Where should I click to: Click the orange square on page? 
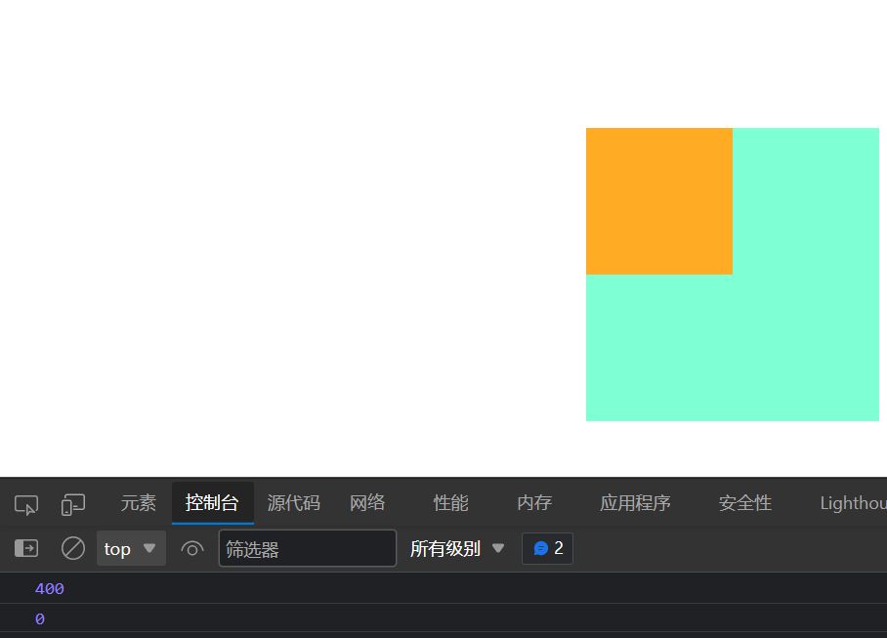tap(659, 201)
